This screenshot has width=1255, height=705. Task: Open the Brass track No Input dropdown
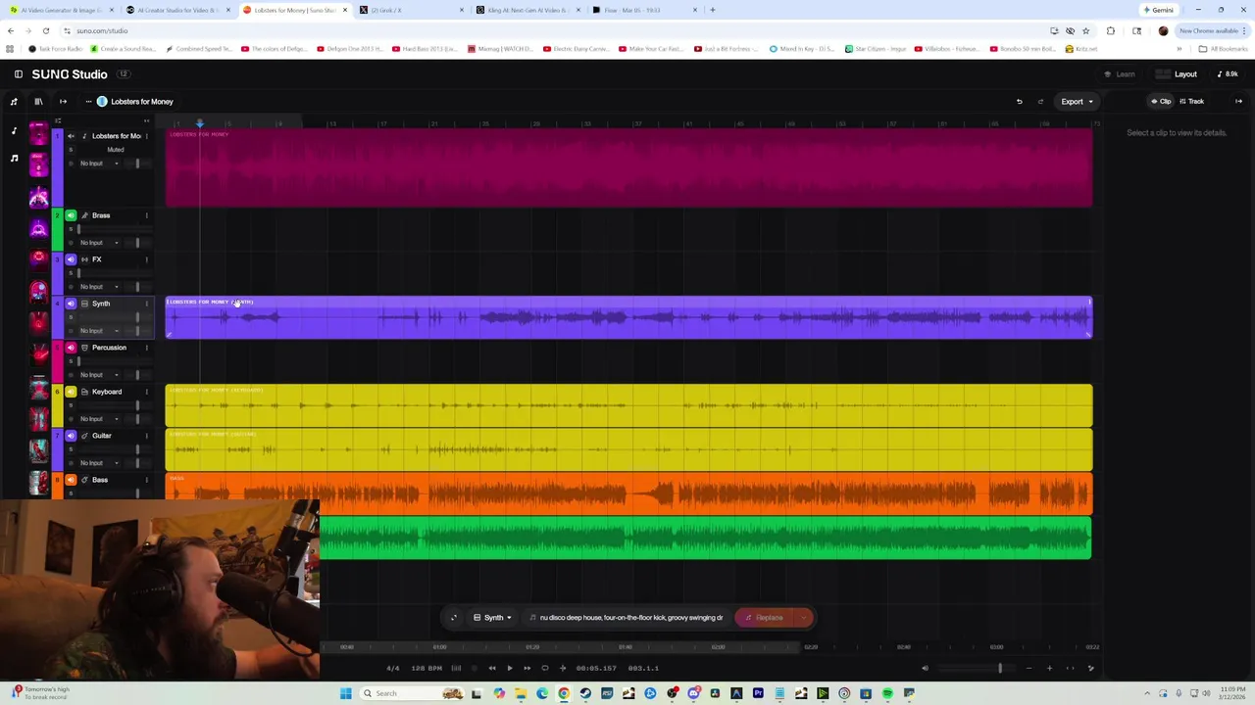[99, 243]
